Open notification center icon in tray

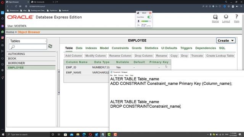pos(240,134)
